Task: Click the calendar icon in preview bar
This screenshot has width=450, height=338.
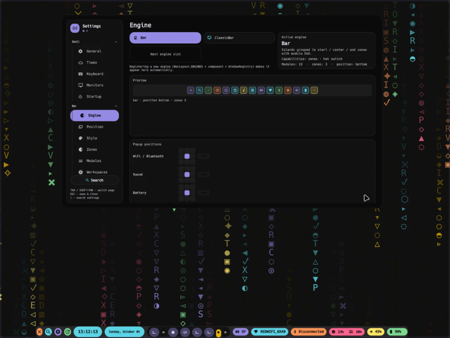Action: click(235, 90)
